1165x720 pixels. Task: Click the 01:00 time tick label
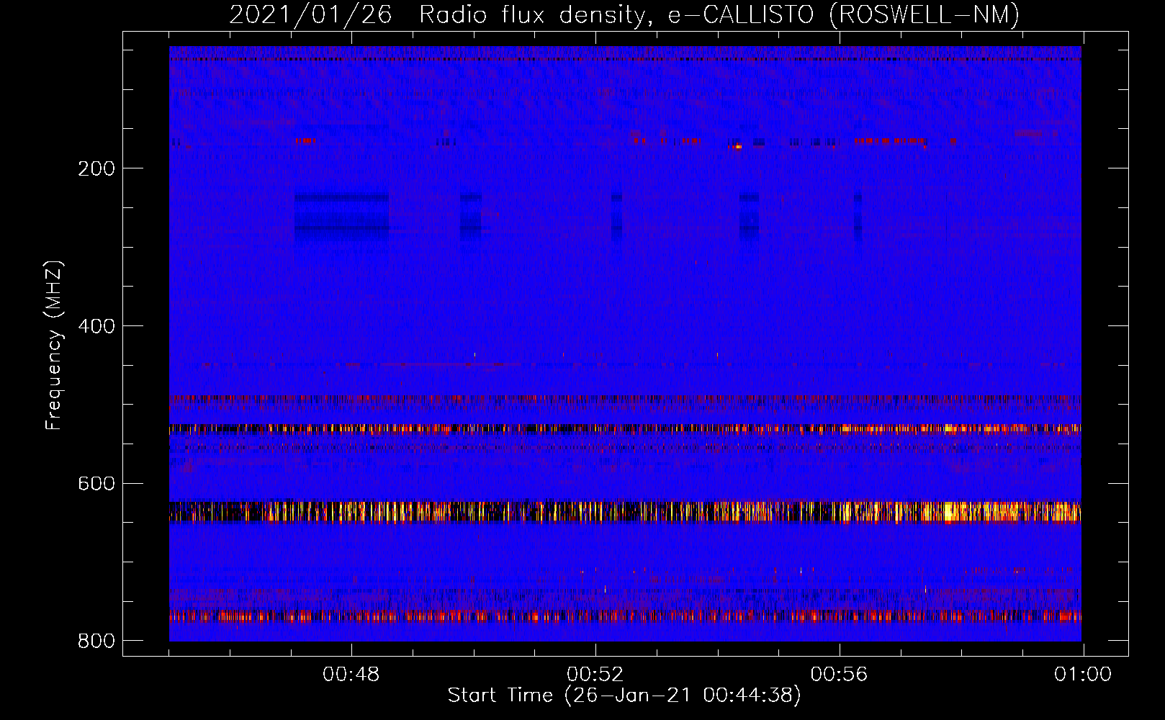[1083, 675]
